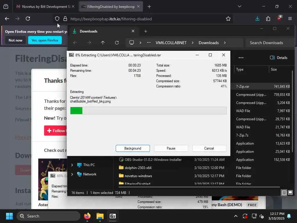This screenshot has height=223, width=297.
Task: Select novetus-windows folder
Action: 138,176
